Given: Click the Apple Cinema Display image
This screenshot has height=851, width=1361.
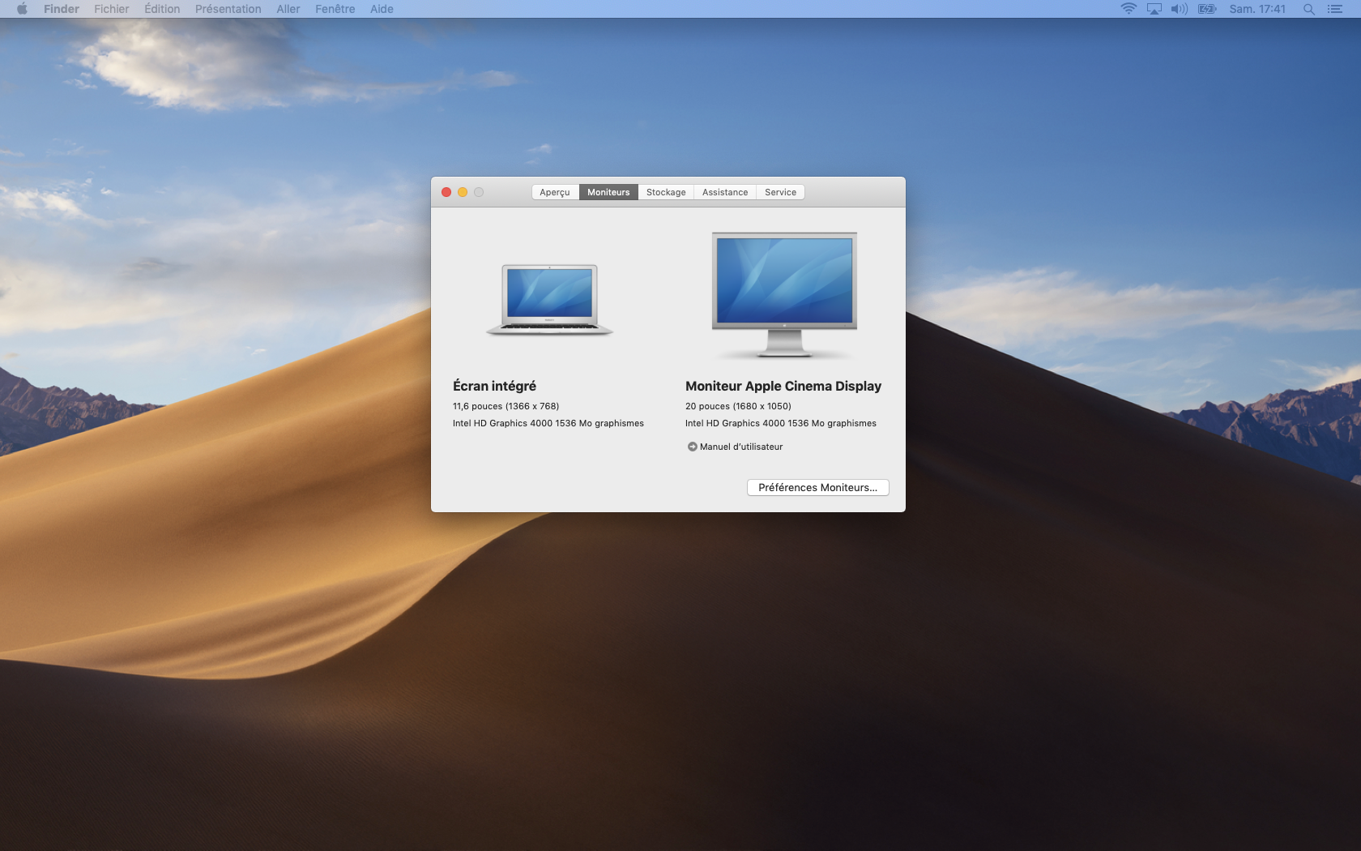Looking at the screenshot, I should coord(784,295).
